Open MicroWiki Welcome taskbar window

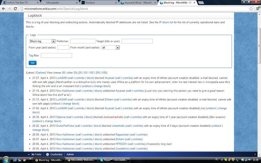[81, 160]
